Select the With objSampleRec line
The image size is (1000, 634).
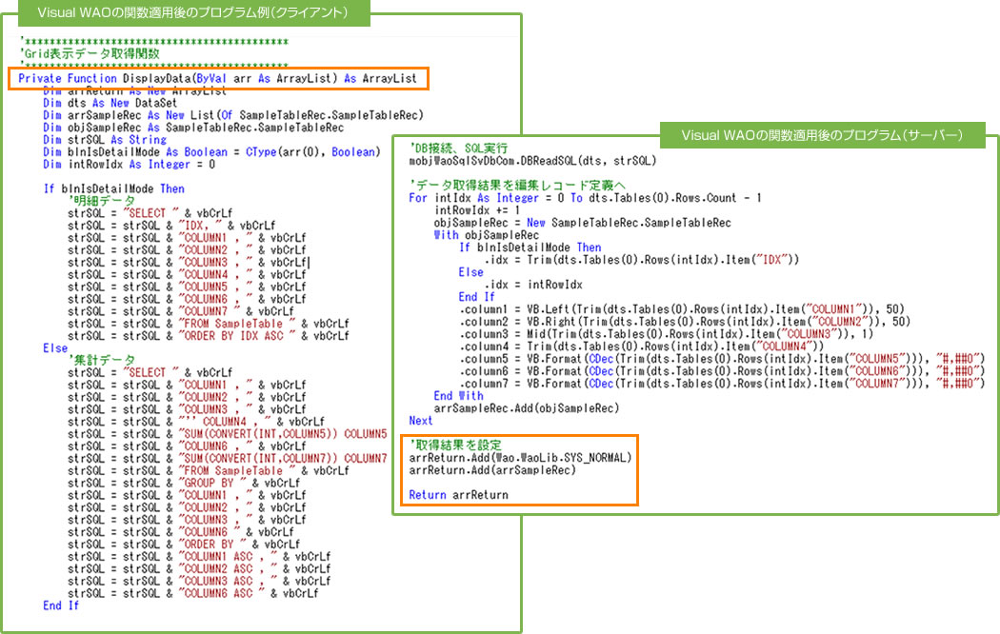[x=486, y=235]
